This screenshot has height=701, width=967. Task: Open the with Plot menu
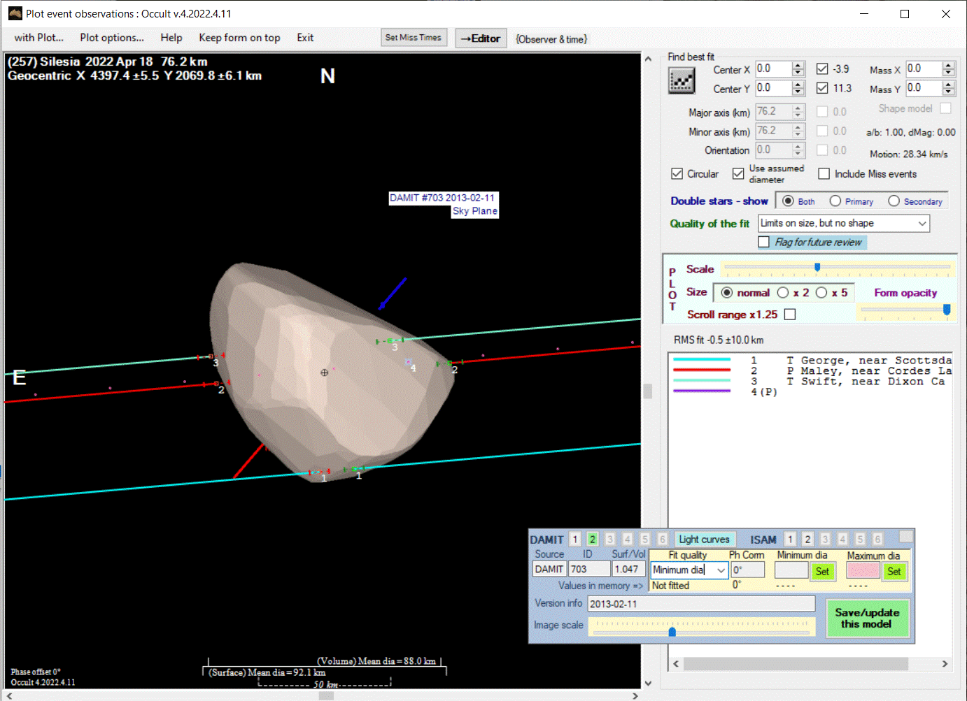pos(39,38)
